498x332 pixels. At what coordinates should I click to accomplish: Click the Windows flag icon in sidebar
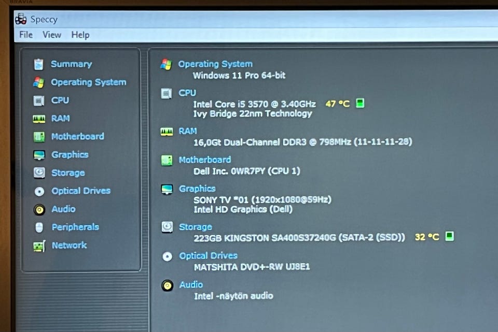pyautogui.click(x=39, y=82)
